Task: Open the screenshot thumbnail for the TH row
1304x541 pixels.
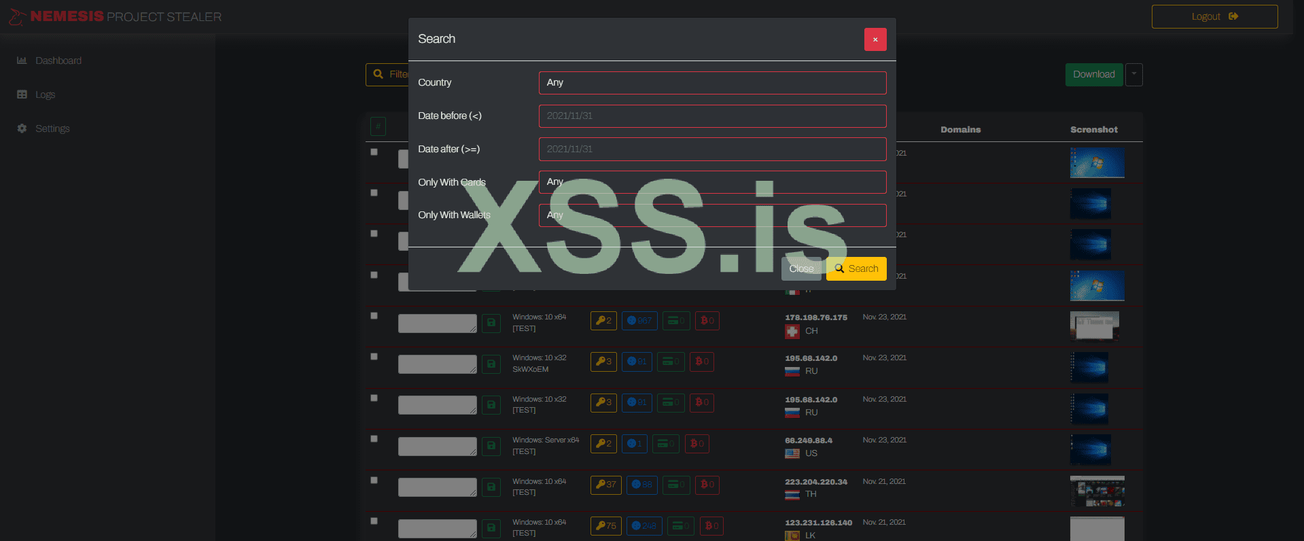Action: (x=1097, y=491)
